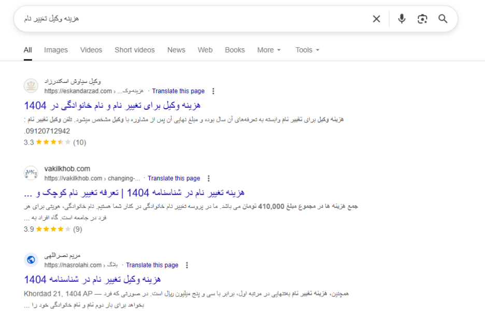
Task: Open three-dot menu for nasrolahi.com result
Action: click(187, 265)
